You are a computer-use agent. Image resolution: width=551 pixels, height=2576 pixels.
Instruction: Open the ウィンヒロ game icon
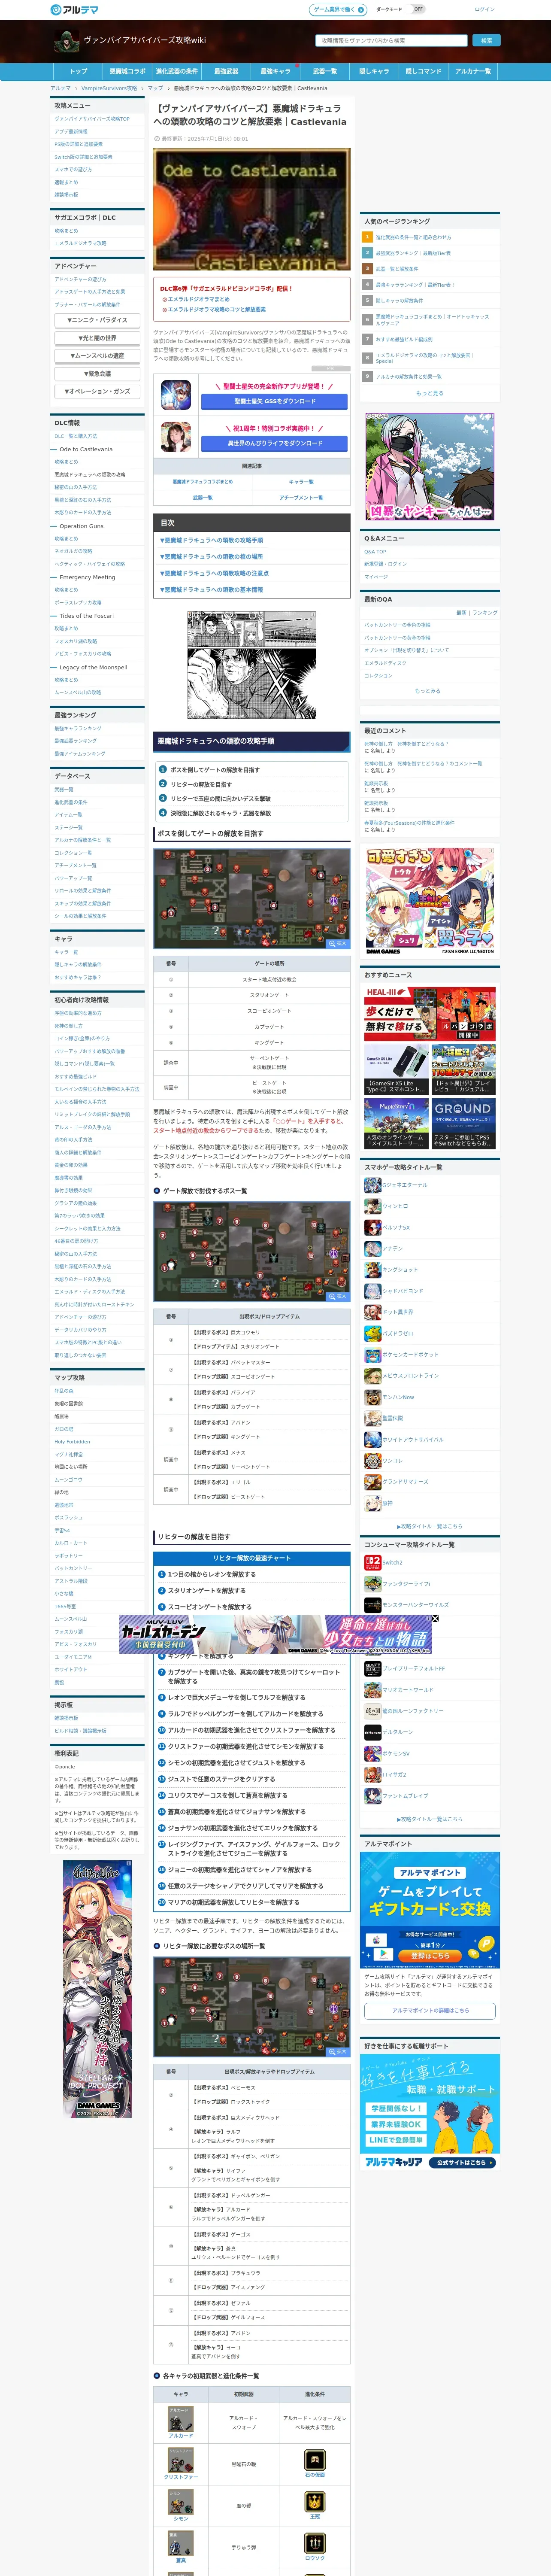pos(372,1206)
